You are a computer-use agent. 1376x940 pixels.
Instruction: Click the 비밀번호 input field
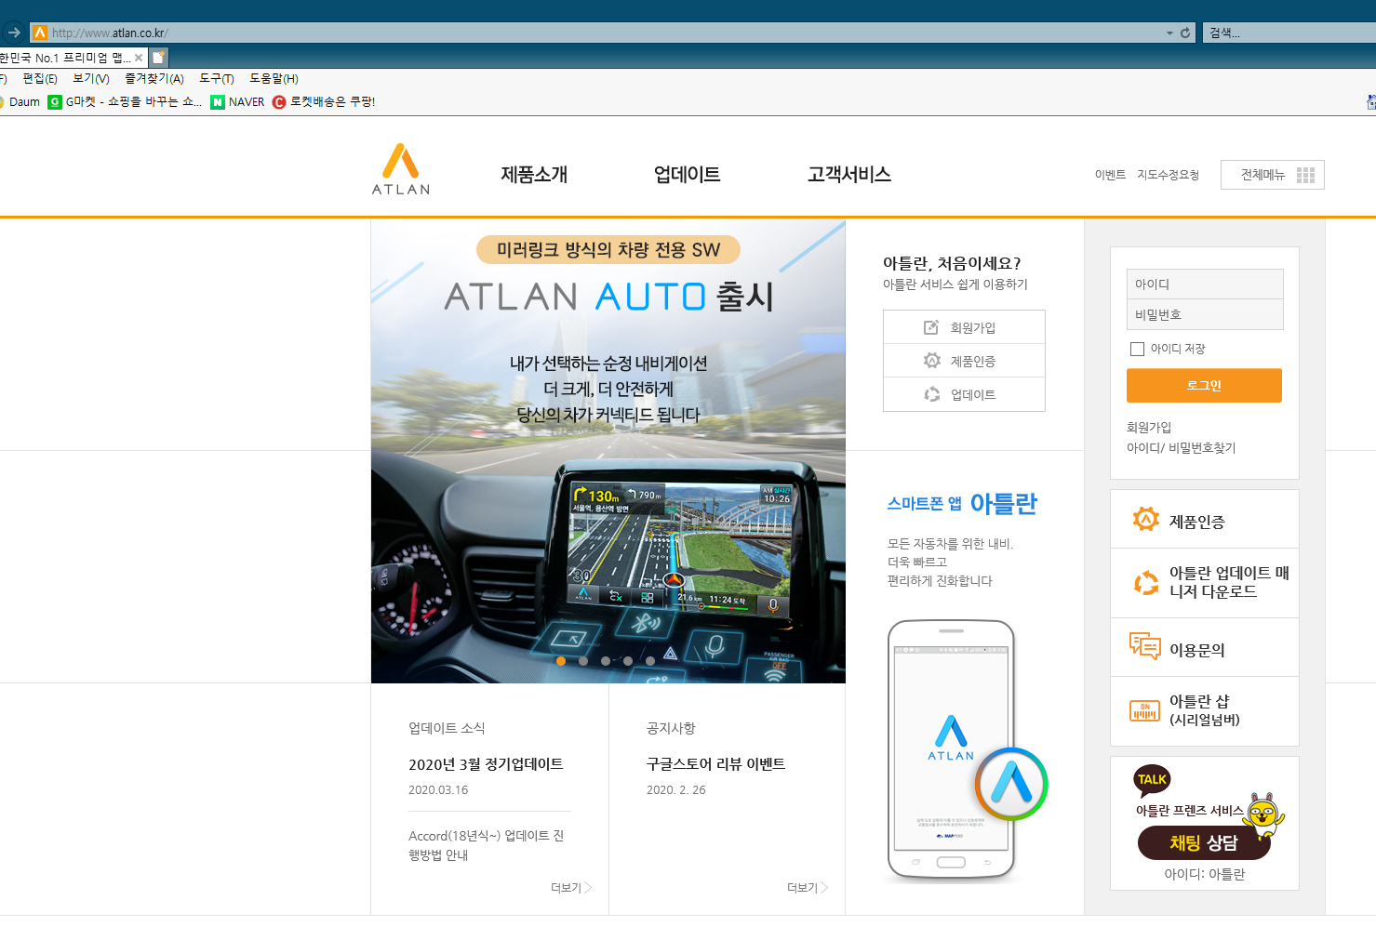tap(1205, 314)
